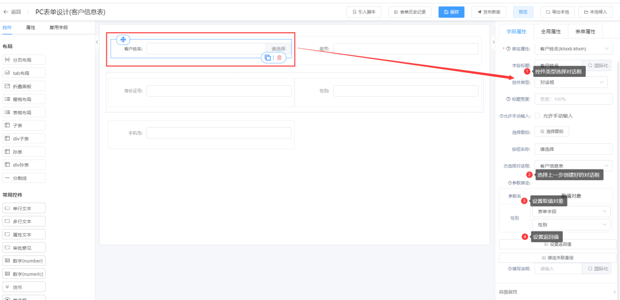The image size is (620, 300).
Task: Add a 多行文本 control
Action: [x=24, y=221]
